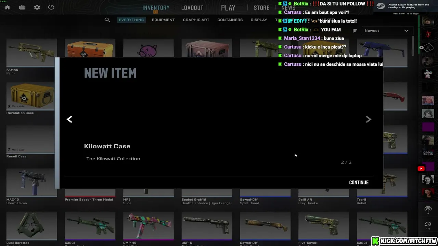The height and width of the screenshot is (246, 438).
Task: Show previous new item with left arrow
Action: [69, 119]
